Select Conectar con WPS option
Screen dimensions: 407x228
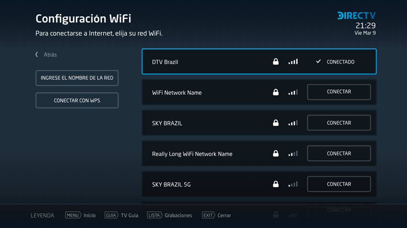77,100
